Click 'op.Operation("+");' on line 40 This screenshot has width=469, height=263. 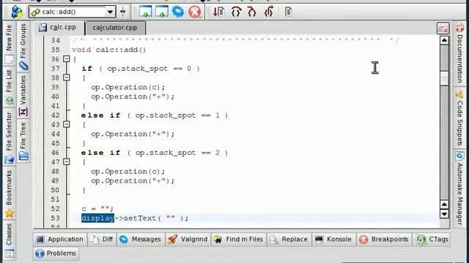click(133, 96)
